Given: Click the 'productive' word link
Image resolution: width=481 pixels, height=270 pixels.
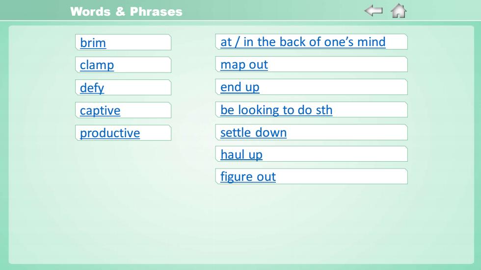Looking at the screenshot, I should click(x=110, y=133).
